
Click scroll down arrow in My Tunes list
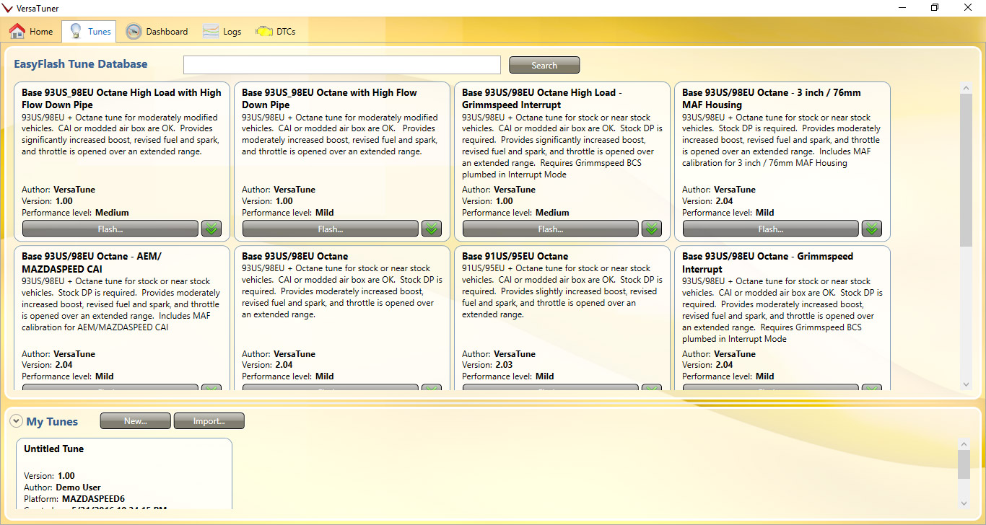[964, 503]
